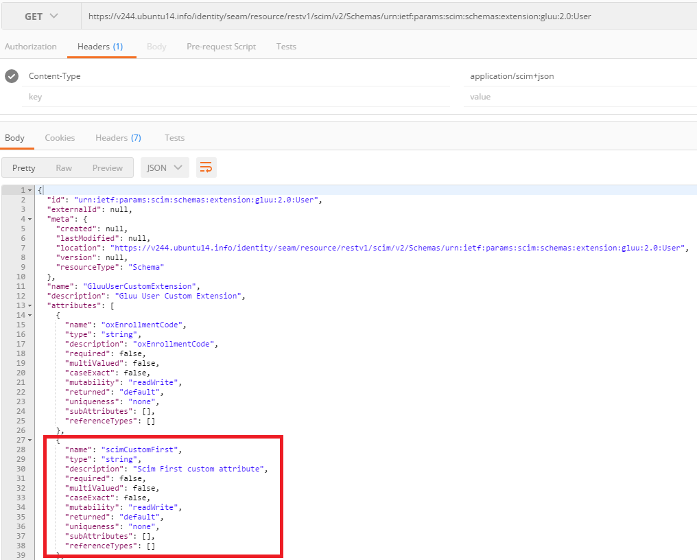
Task: Toggle line wrap icon in response toolbar
Action: click(x=205, y=167)
